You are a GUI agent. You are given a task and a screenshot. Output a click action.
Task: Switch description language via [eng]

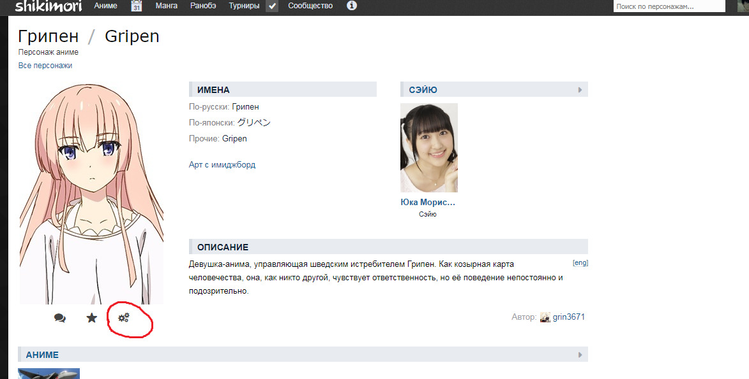580,262
